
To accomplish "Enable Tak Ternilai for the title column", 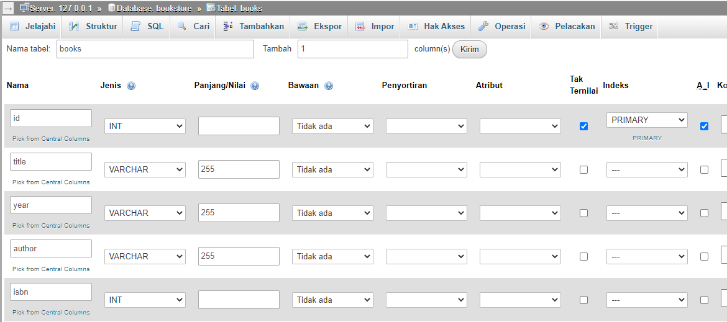I will pos(583,169).
